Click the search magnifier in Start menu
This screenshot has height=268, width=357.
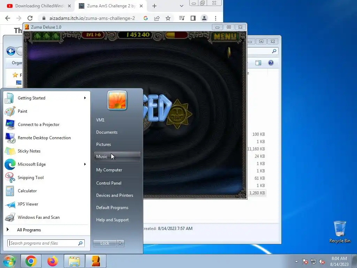(81, 243)
